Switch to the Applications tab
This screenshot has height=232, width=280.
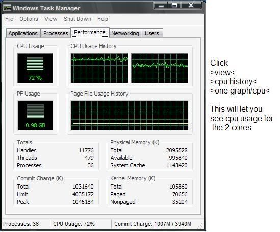pyautogui.click(x=23, y=33)
